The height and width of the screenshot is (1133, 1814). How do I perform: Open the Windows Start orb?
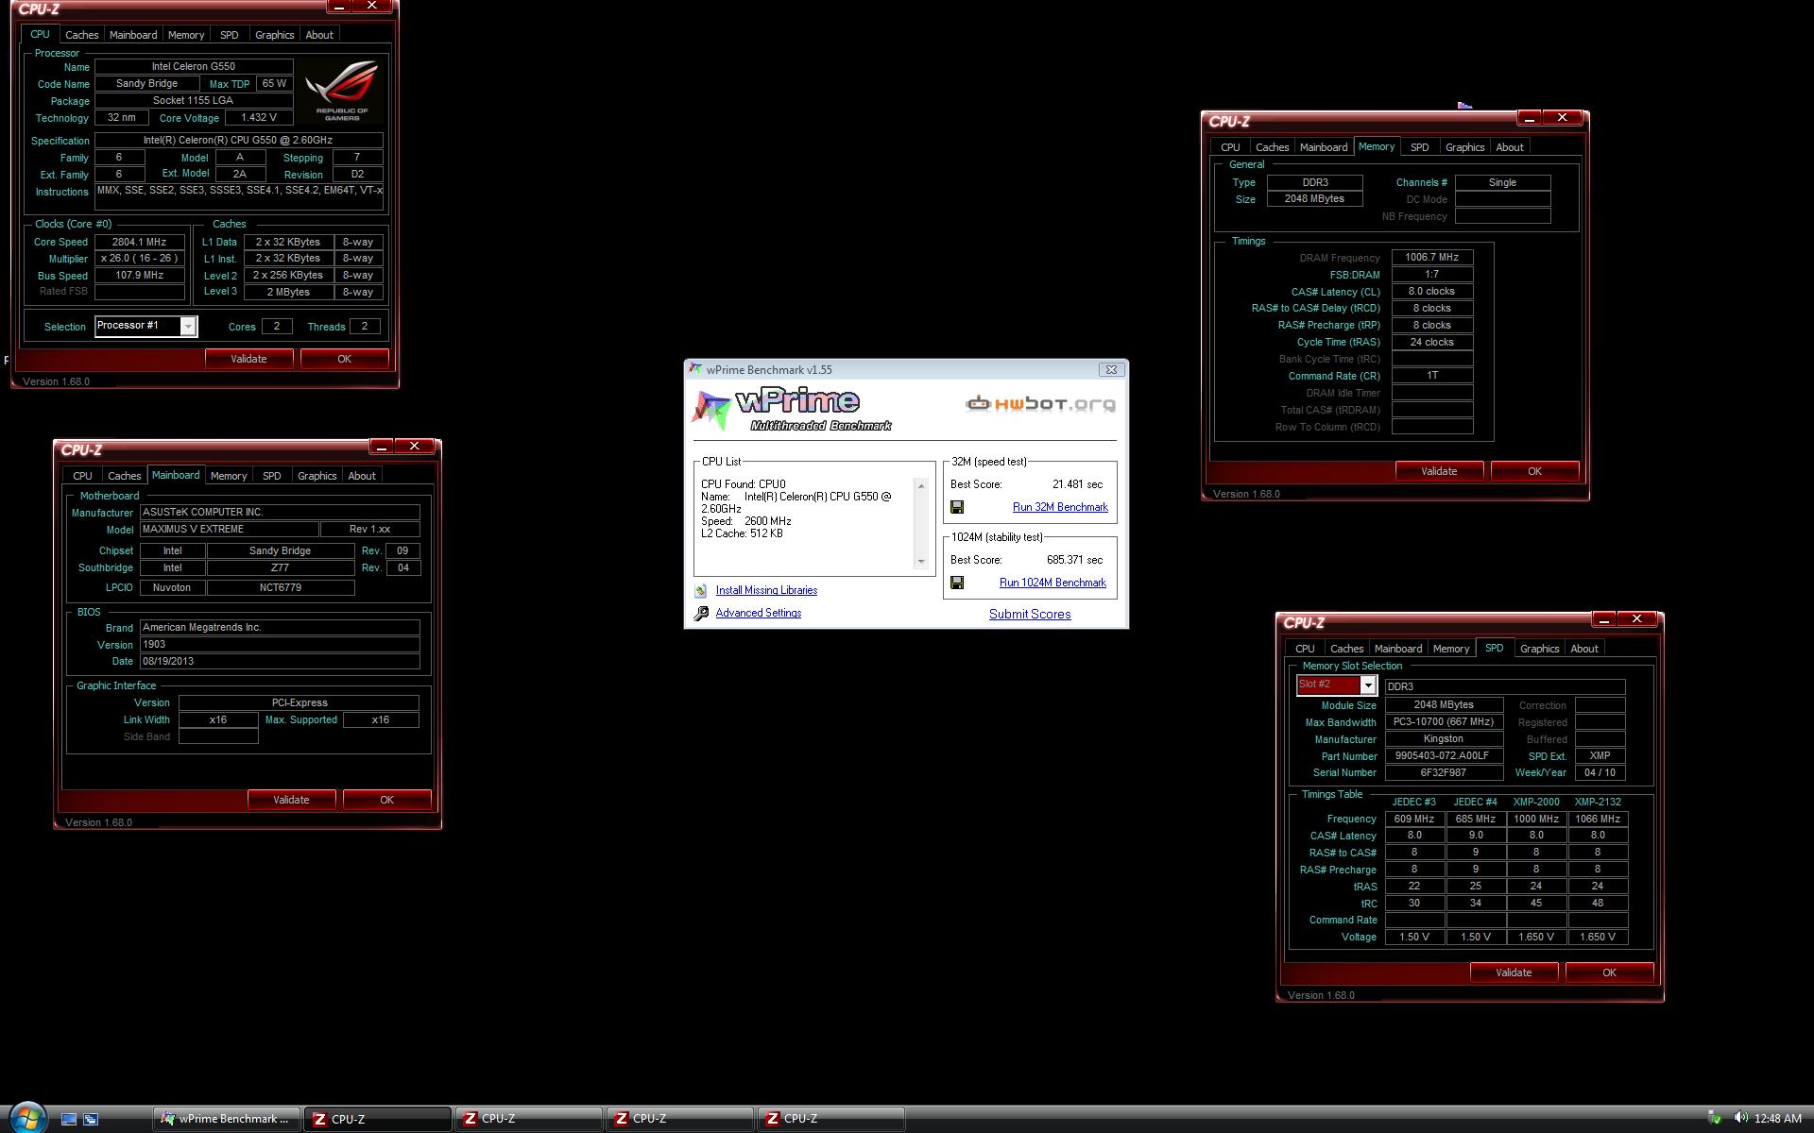[x=26, y=1118]
